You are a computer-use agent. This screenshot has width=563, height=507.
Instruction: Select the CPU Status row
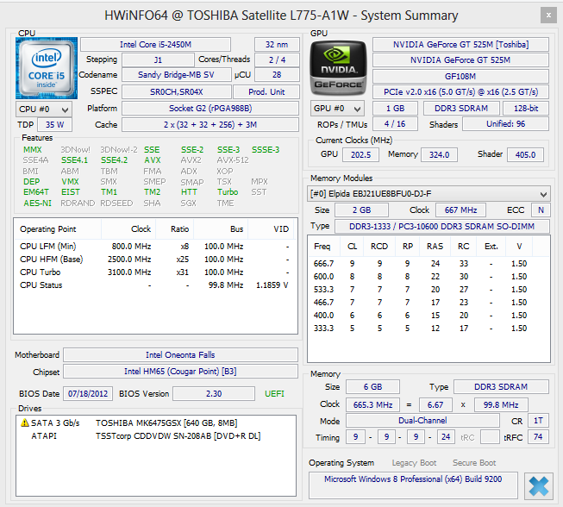click(x=155, y=285)
